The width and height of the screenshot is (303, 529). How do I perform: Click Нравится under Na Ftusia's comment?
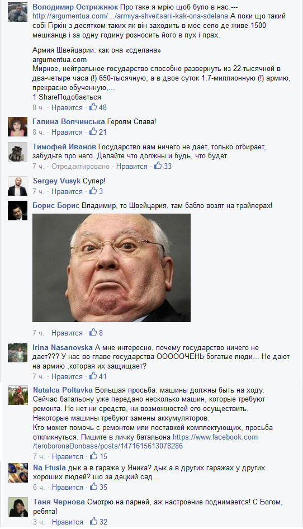[68, 487]
